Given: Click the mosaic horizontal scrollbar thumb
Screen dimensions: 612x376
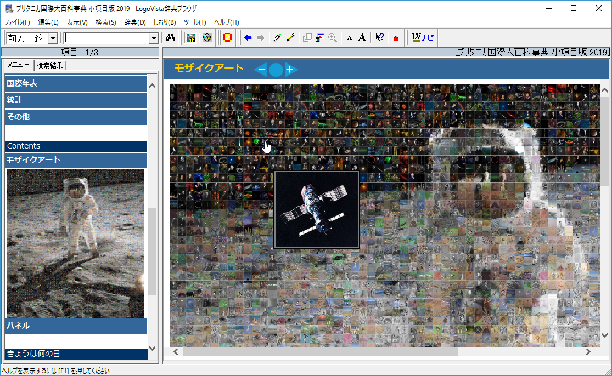Looking at the screenshot, I should (x=320, y=352).
